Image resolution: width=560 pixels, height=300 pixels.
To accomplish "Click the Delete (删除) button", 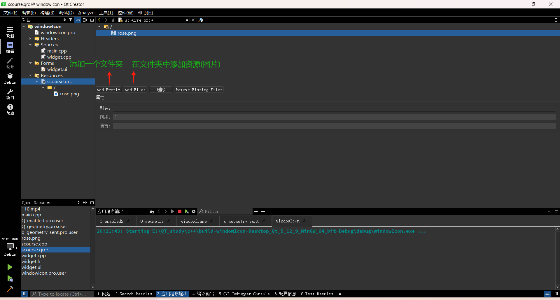I will 161,90.
